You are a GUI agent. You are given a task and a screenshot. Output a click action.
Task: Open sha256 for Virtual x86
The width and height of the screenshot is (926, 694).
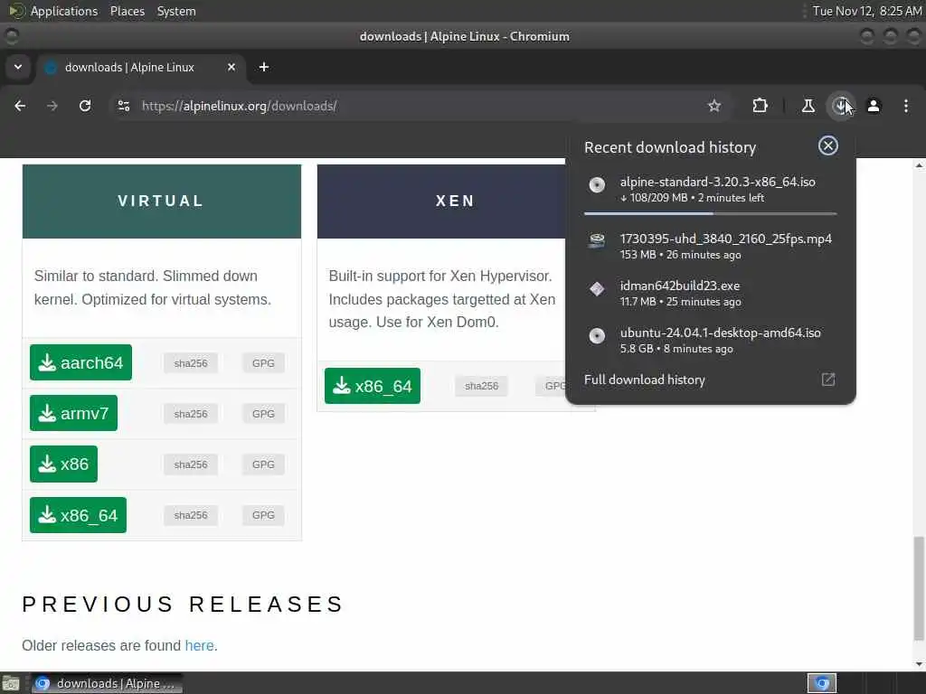click(191, 464)
